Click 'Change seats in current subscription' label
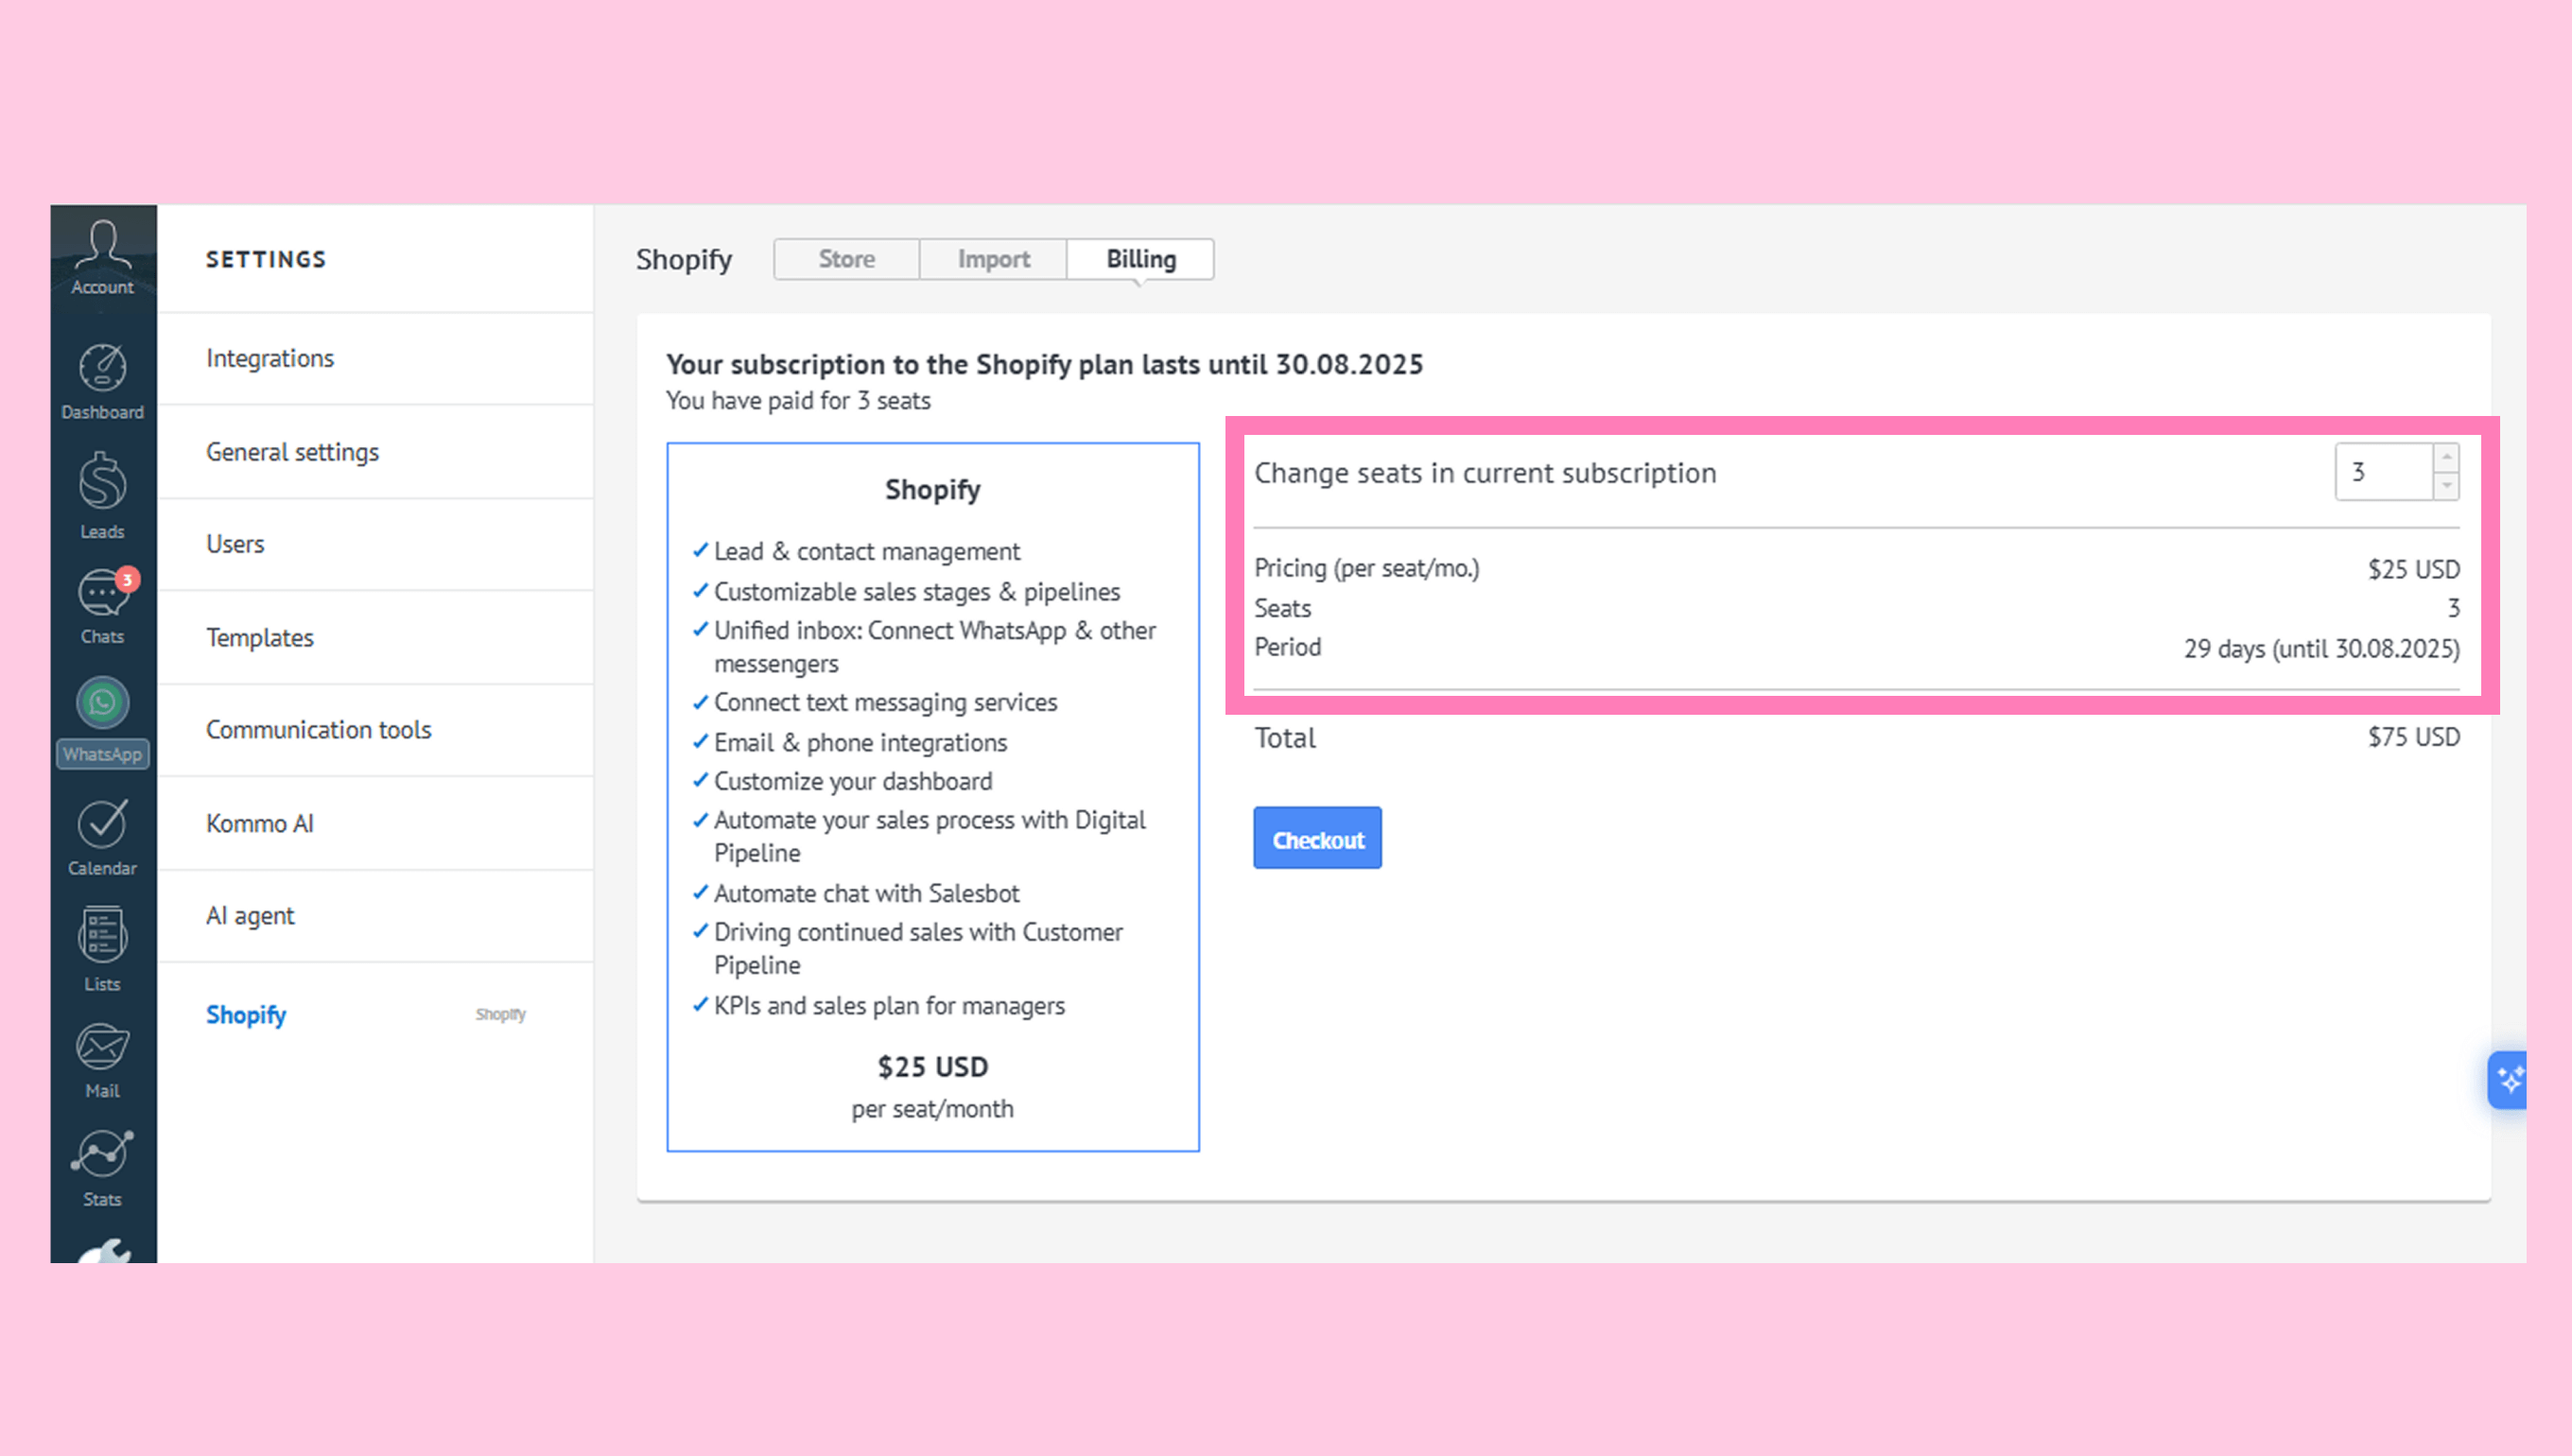Screen dimensions: 2572x1456 click(1485, 473)
